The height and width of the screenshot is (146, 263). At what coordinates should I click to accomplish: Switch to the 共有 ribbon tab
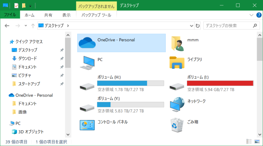[x=48, y=15]
